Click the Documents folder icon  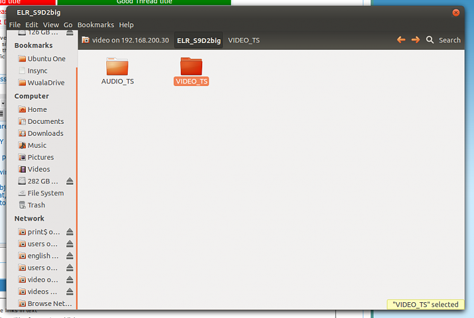[x=22, y=121]
